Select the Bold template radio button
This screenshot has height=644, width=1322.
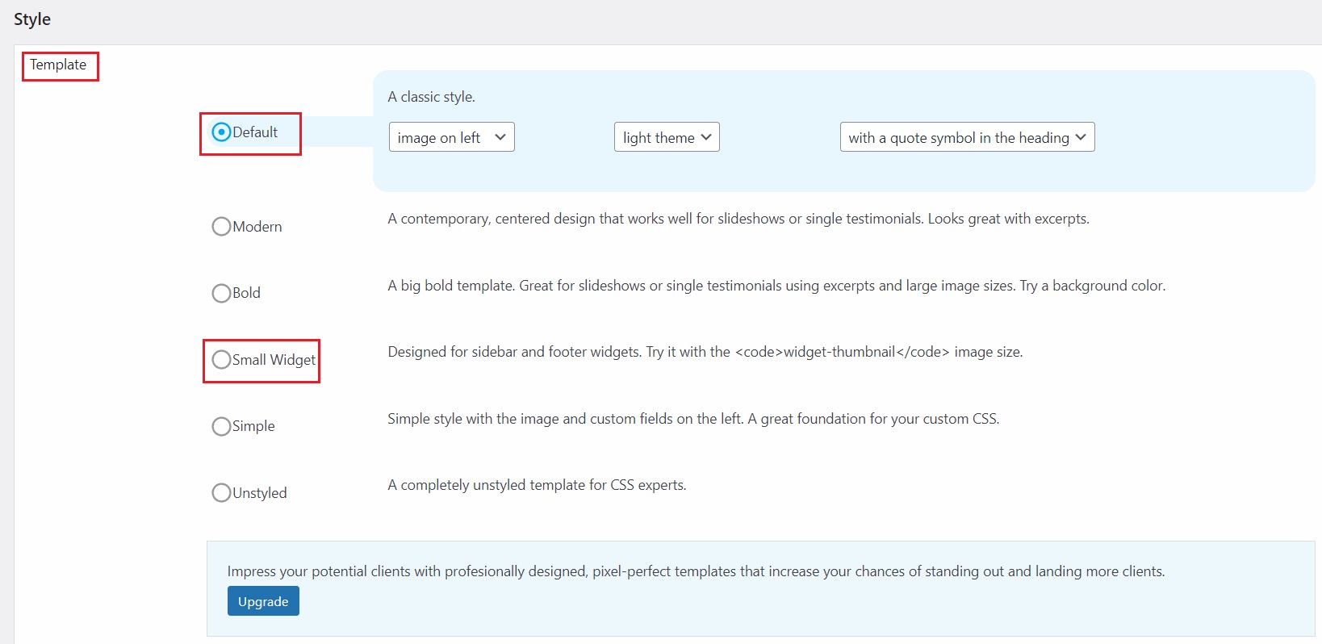pos(221,293)
